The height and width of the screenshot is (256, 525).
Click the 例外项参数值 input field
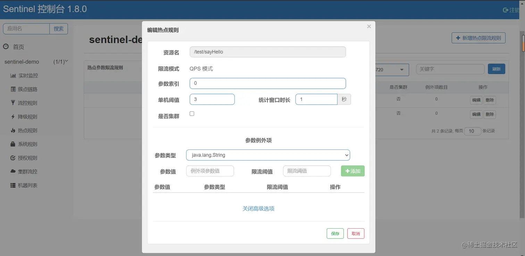[210, 171]
